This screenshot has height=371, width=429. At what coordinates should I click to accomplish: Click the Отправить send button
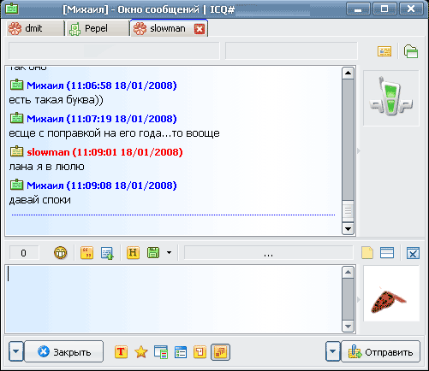(x=381, y=351)
